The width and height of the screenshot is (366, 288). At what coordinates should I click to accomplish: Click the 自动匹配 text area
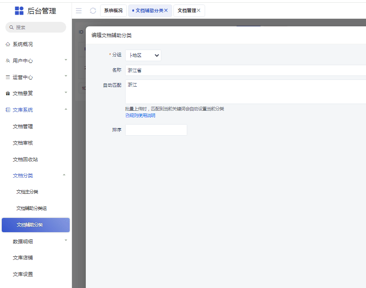point(245,92)
